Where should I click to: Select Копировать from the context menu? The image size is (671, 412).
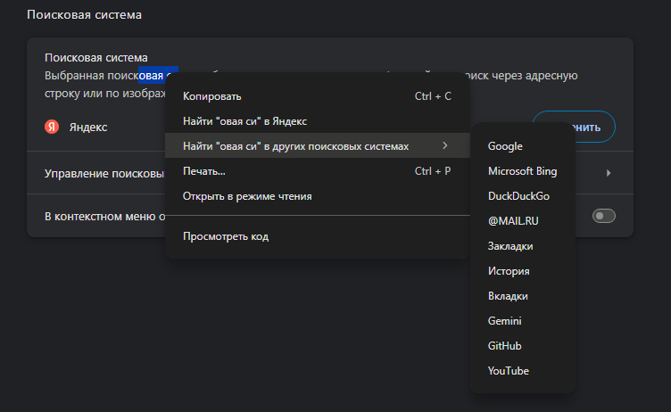point(212,95)
